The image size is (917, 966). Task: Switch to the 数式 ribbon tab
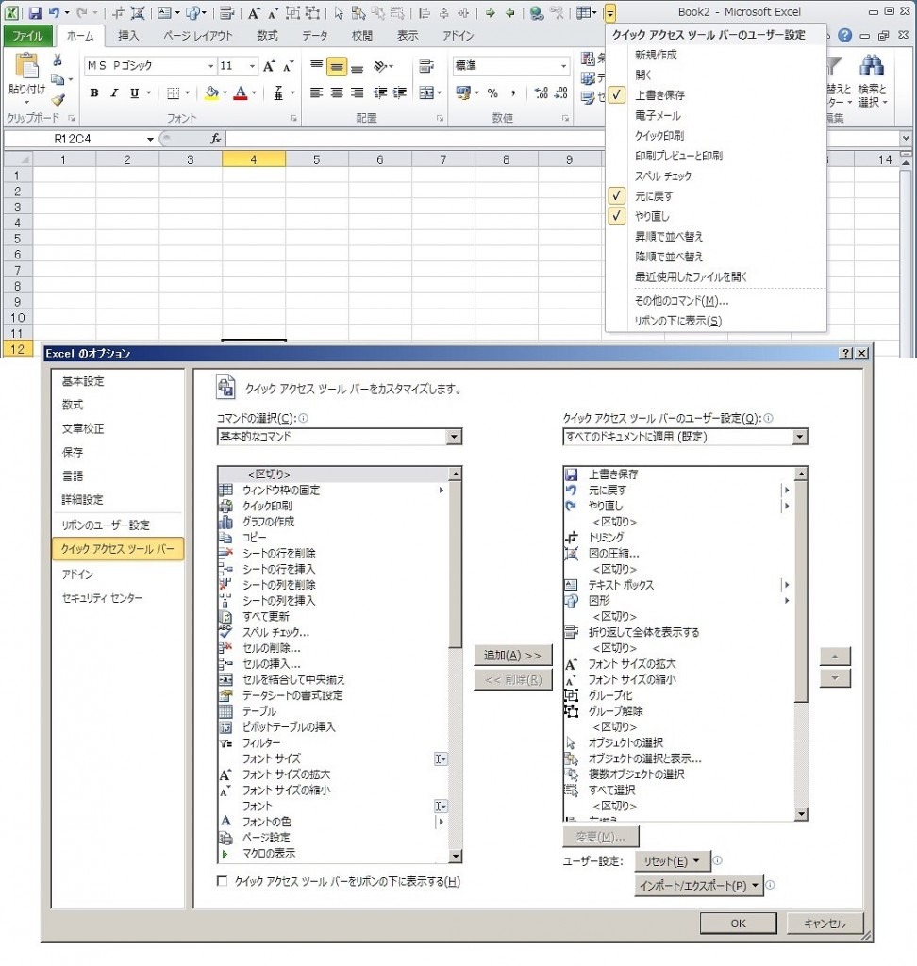[x=268, y=36]
